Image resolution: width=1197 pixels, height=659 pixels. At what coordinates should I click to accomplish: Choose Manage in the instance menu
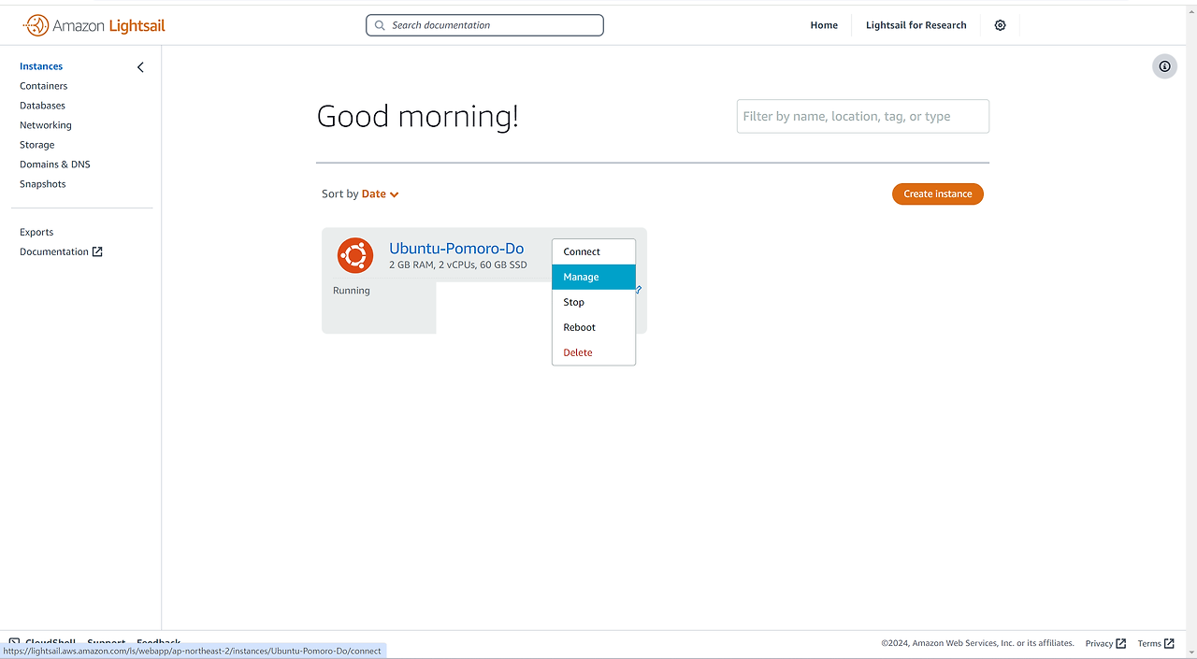(x=594, y=277)
